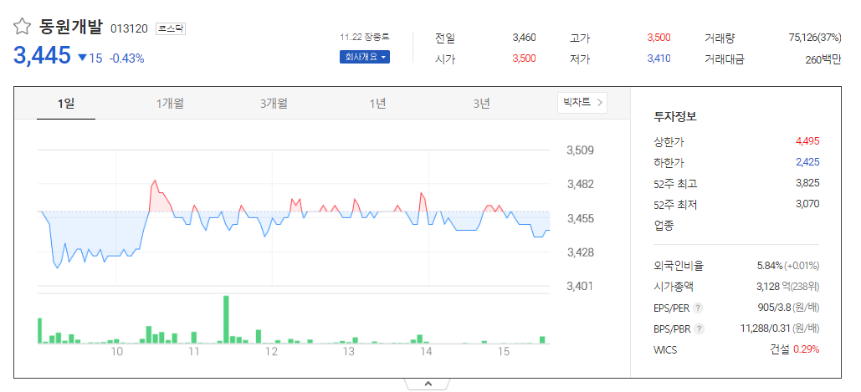861x392 pixels.
Task: Click the tallest volume bar after 11
Action: pos(226,319)
